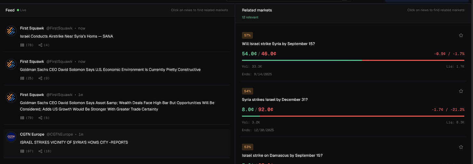Click the 57% relevance badge
This screenshot has height=164, width=473.
(x=248, y=35)
